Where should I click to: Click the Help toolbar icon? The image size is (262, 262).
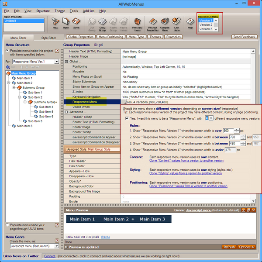tap(190, 24)
